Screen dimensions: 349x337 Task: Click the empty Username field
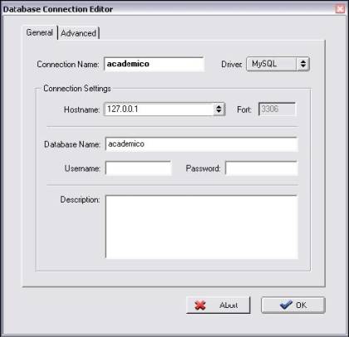pyautogui.click(x=138, y=168)
